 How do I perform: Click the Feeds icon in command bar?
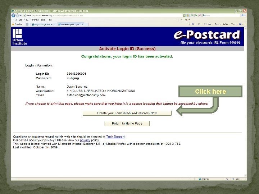tap(199, 24)
